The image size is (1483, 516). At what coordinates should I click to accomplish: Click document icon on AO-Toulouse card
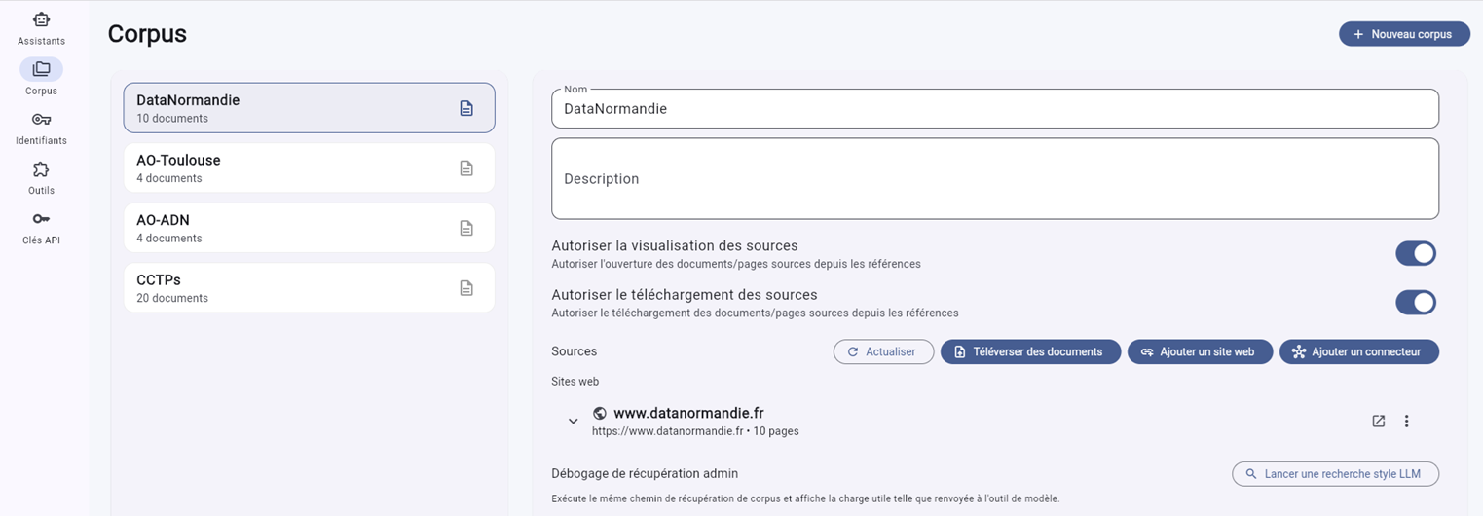[466, 168]
